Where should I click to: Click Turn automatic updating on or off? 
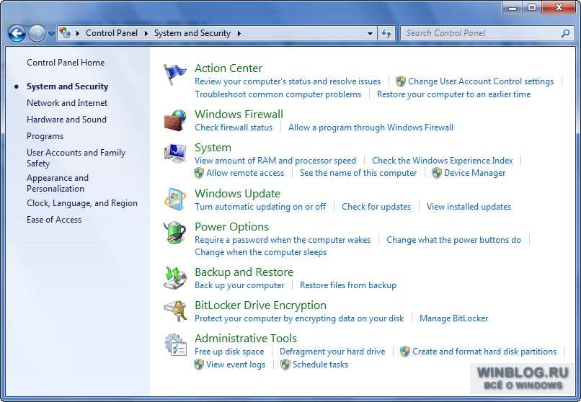[260, 207]
